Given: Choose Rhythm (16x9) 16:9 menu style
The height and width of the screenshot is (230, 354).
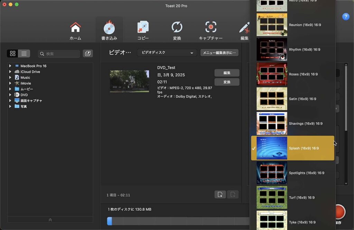Looking at the screenshot, I should (292, 50).
